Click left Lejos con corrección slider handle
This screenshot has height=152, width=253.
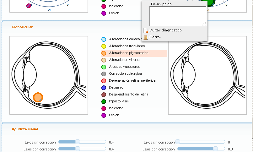point(78,149)
